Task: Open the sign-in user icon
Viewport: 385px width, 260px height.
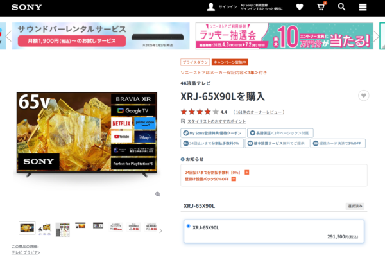Action: [x=210, y=7]
